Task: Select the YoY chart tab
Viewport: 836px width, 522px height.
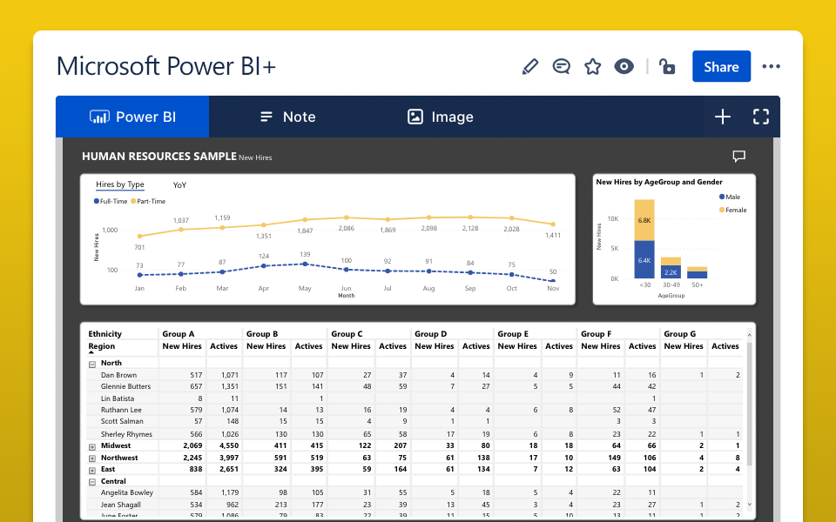Action: (x=179, y=184)
